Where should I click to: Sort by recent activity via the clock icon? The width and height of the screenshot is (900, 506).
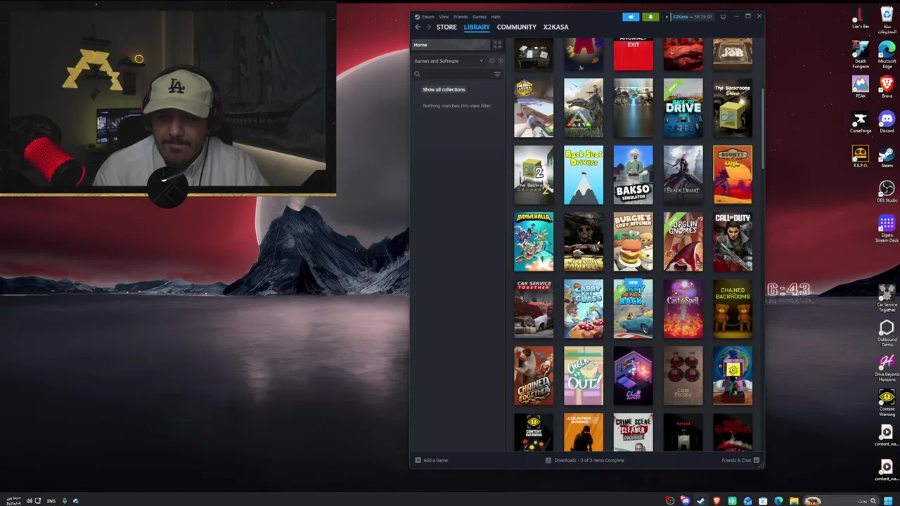pos(491,61)
